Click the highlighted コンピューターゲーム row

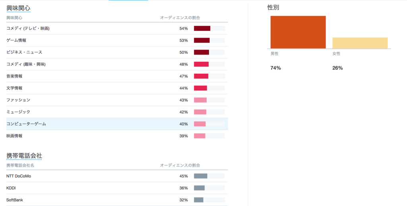pos(117,124)
